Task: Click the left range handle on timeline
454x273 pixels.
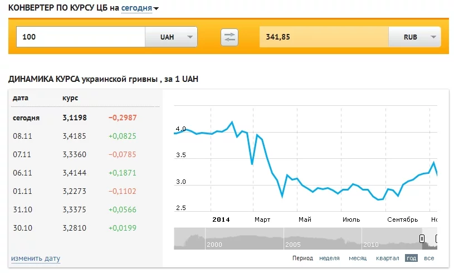Action: (x=422, y=238)
